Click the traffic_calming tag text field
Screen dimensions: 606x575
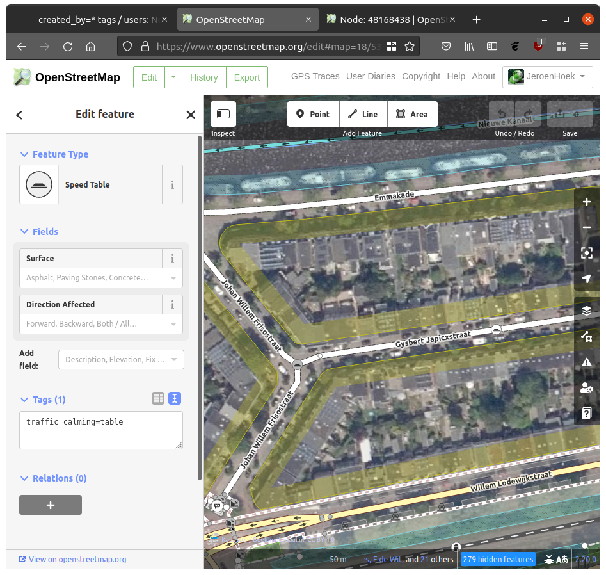pyautogui.click(x=100, y=430)
